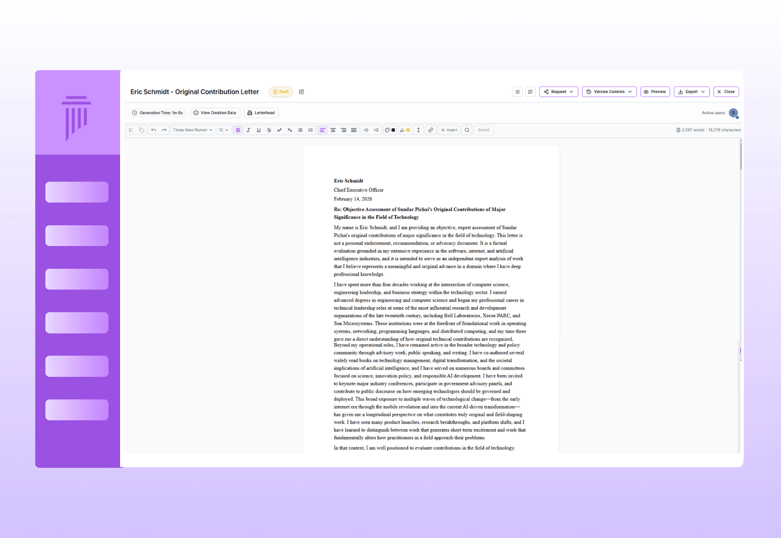Insert a bulleted list
Screen dimensions: 781x538
(x=300, y=130)
